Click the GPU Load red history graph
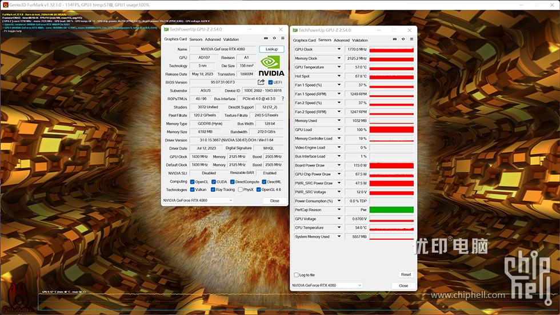 pos(391,130)
